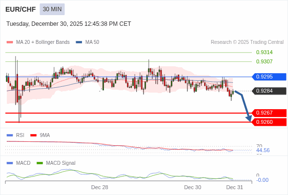Click the date line 'Tuesday, December 30, 2025 12:45:38 PM CET'
288x195 pixels.
[x=69, y=24]
